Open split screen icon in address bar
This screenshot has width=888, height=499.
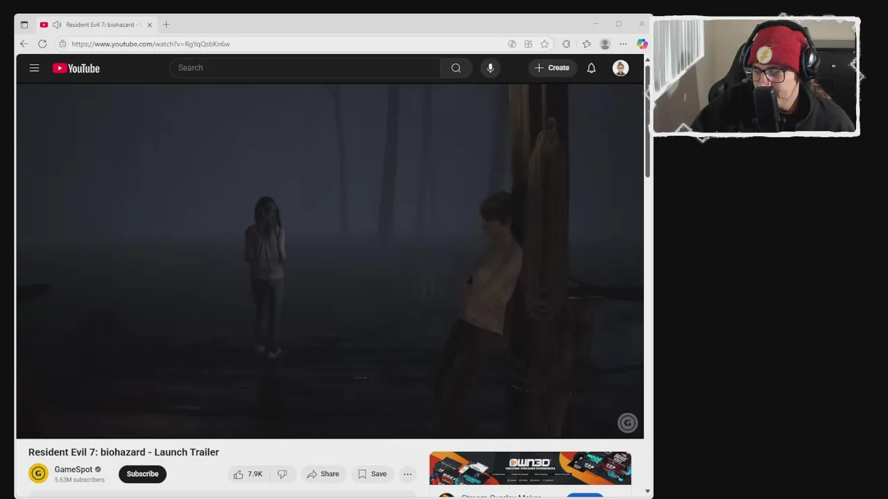(x=528, y=44)
